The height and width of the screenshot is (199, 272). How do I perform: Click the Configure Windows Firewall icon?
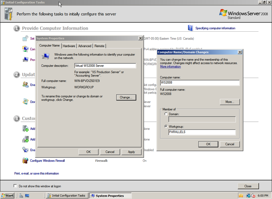[x=25, y=160]
